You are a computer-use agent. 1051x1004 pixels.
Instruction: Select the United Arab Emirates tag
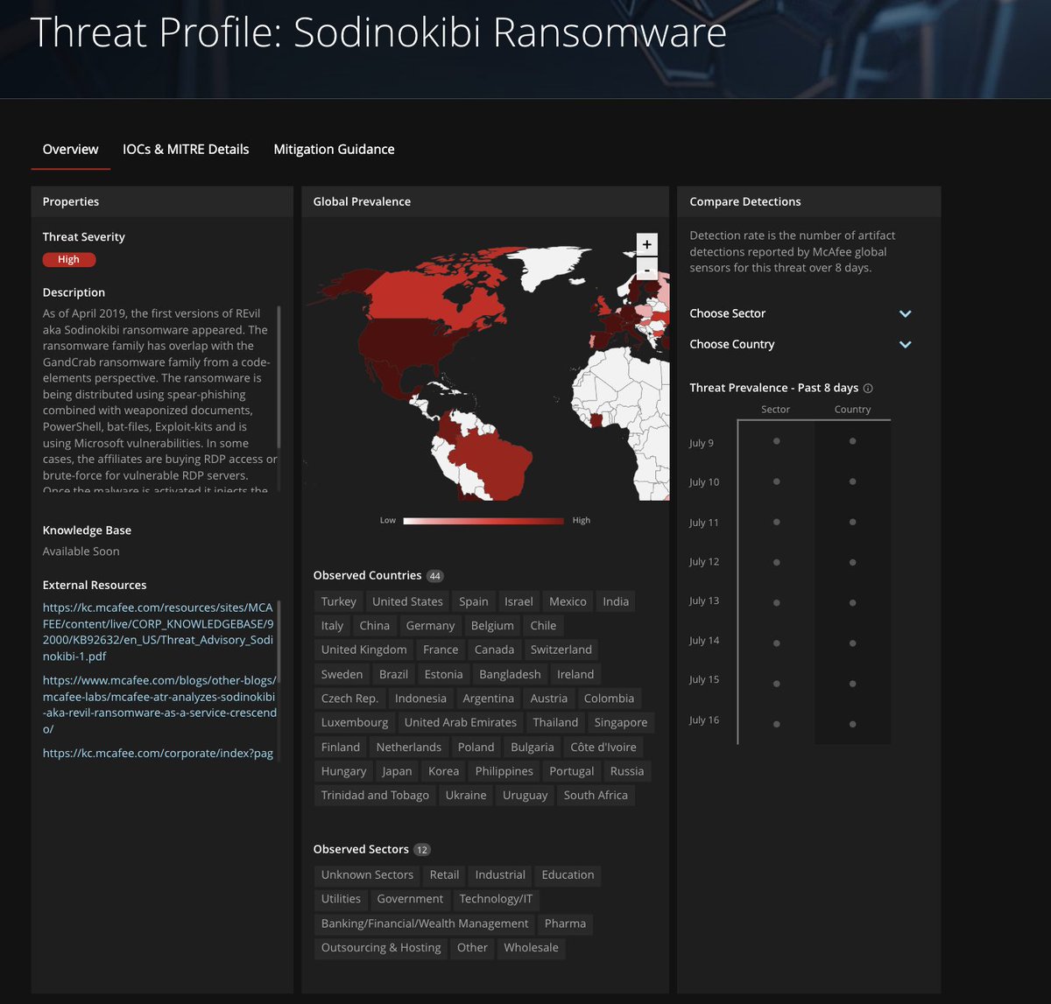[x=461, y=722]
